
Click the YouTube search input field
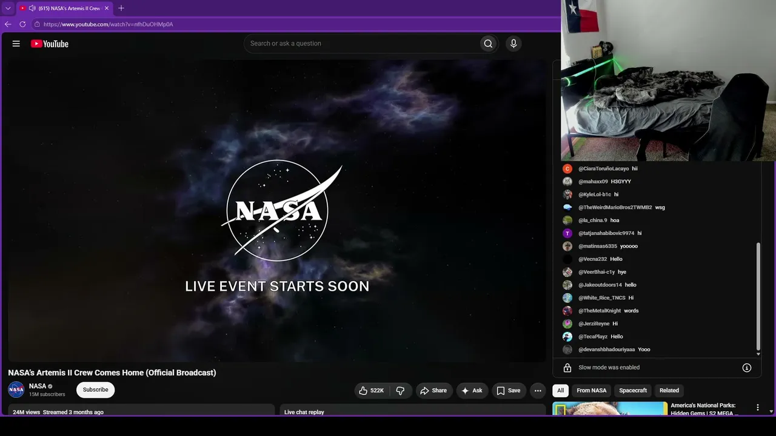point(361,44)
